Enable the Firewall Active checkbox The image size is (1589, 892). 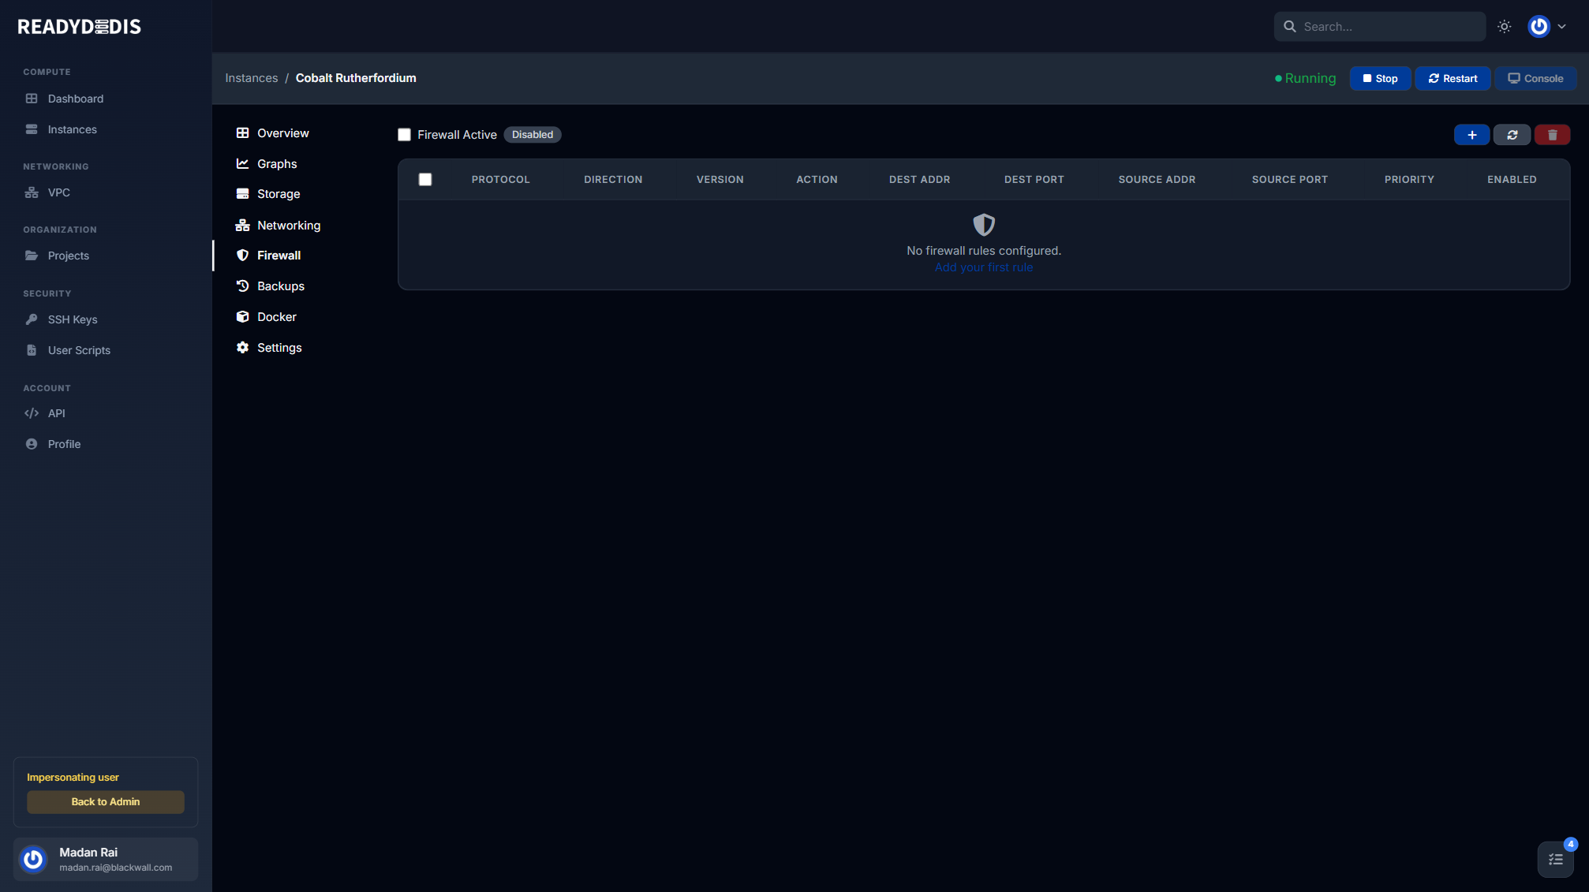(404, 134)
